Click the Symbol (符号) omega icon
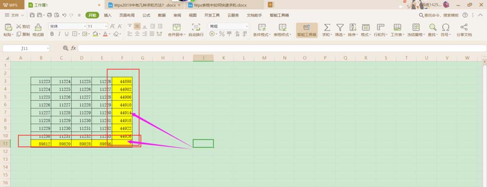The image size is (487, 187). point(446,27)
